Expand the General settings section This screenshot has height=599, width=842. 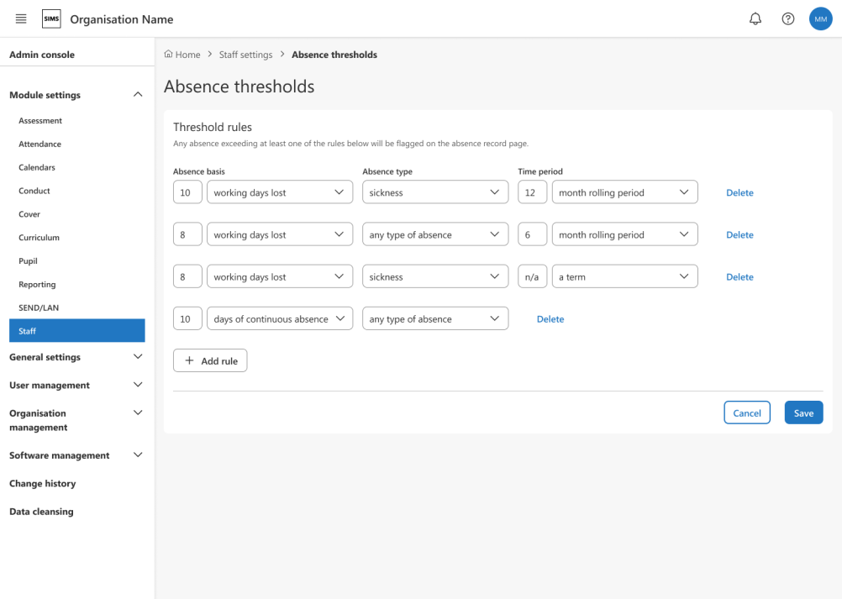138,357
